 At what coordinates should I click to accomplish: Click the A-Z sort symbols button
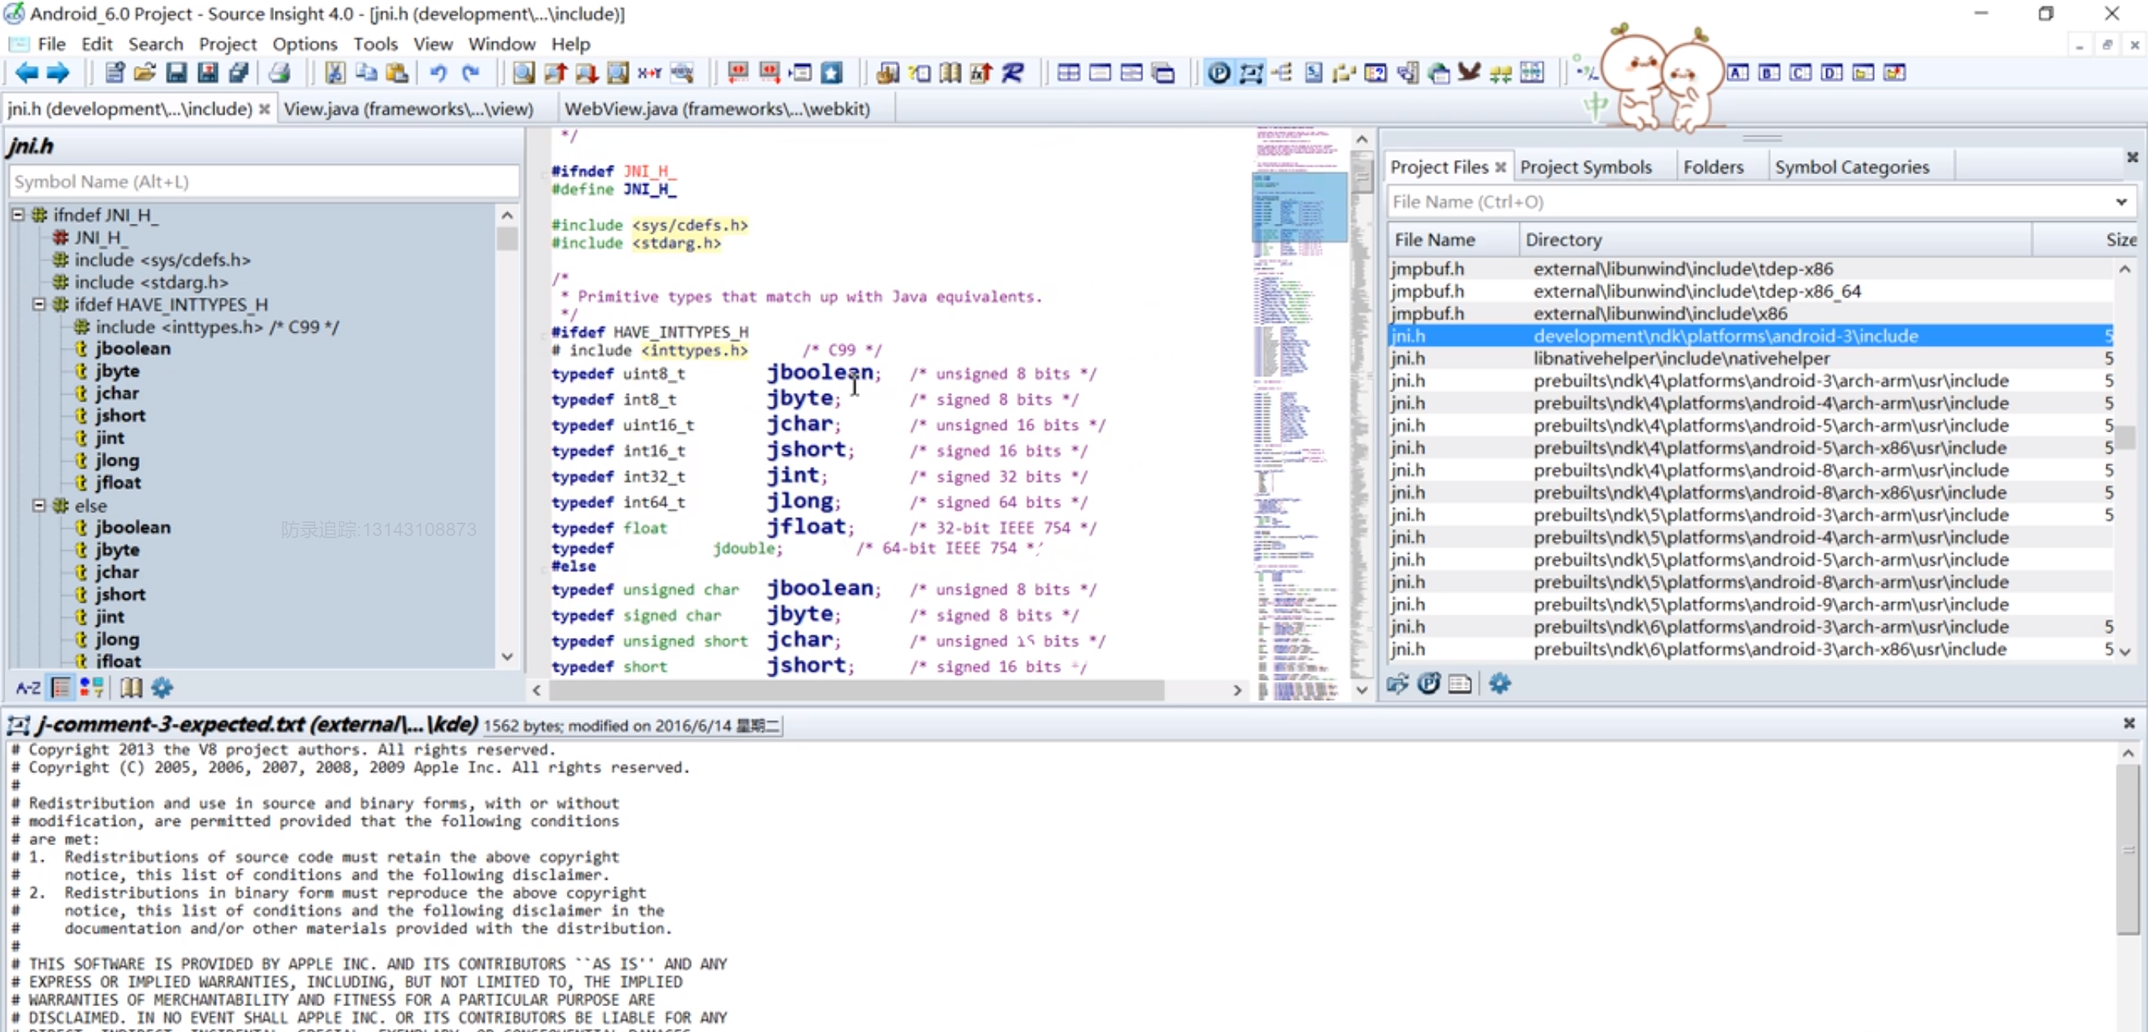point(27,687)
